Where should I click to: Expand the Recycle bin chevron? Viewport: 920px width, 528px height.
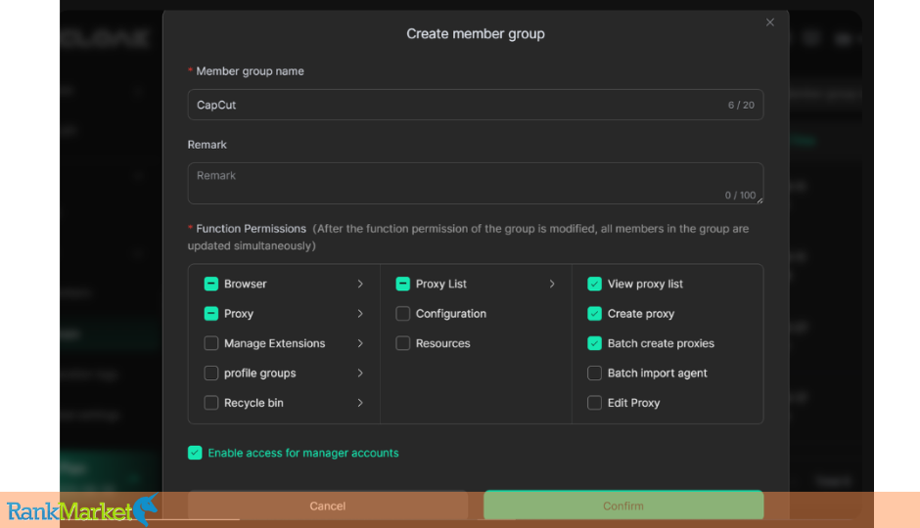[x=360, y=403]
